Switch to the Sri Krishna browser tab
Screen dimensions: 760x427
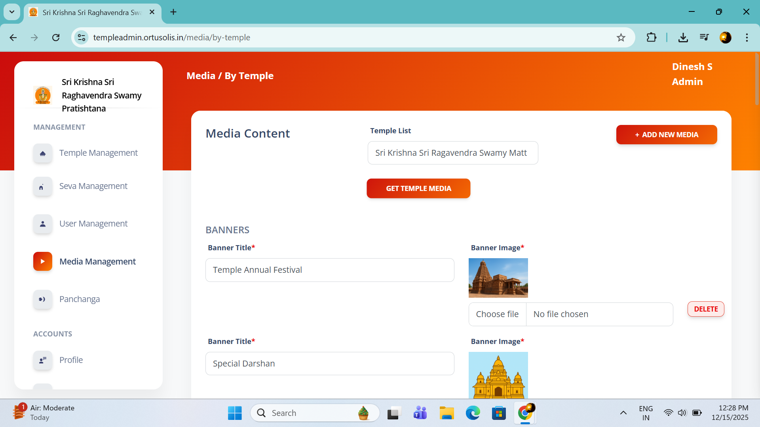click(x=92, y=12)
